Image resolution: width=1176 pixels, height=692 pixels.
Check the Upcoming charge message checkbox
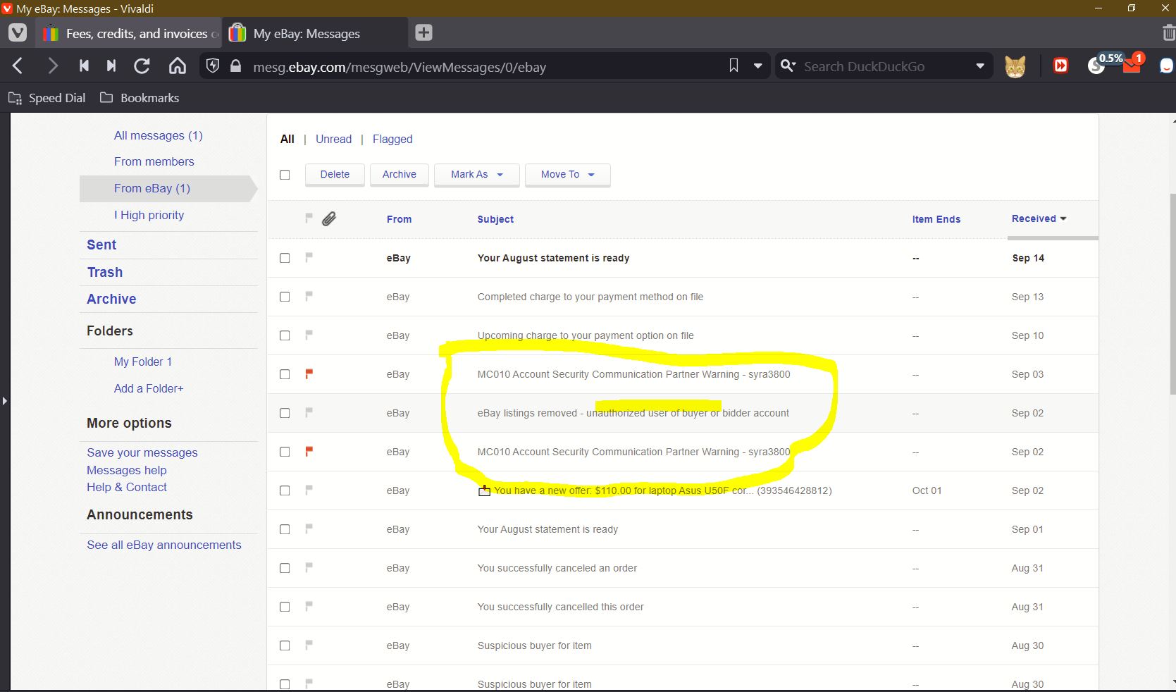click(285, 335)
